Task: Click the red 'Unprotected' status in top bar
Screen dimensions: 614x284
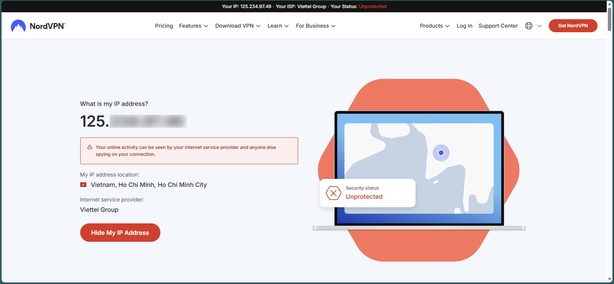Action: [373, 7]
